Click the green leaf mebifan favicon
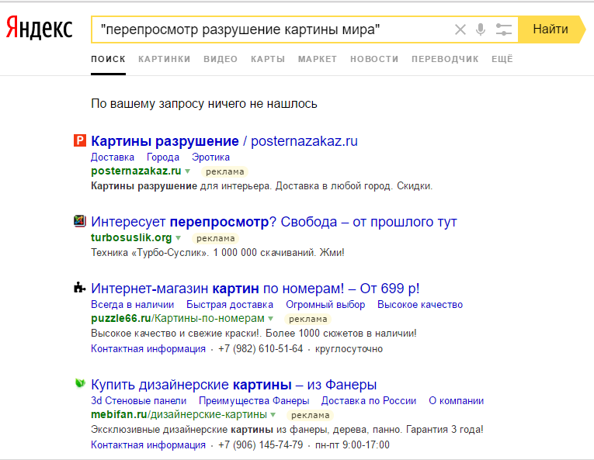 click(x=79, y=384)
